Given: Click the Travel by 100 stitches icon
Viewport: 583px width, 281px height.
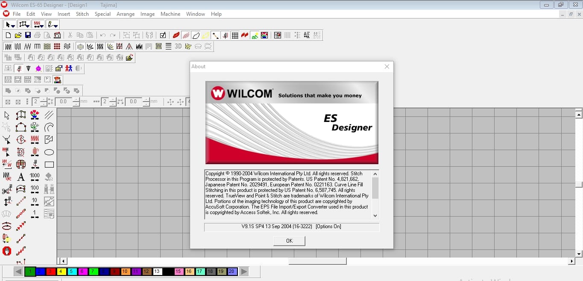Looking at the screenshot, I should (x=35, y=189).
